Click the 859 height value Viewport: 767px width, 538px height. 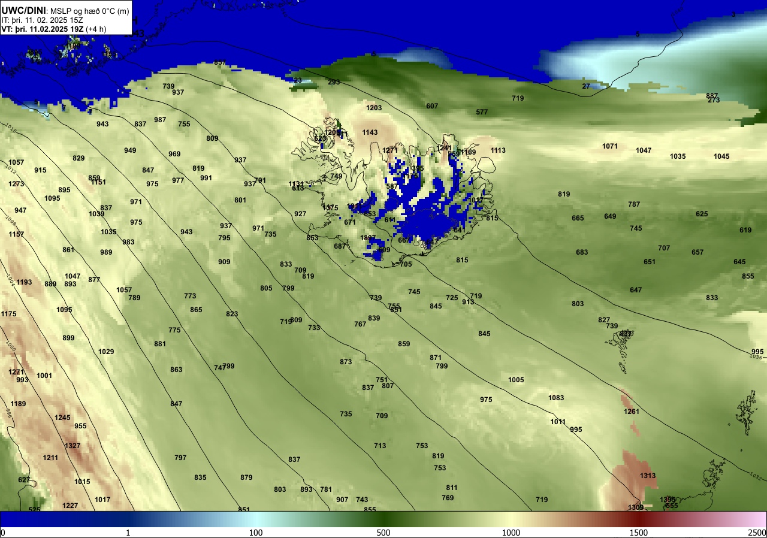404,344
